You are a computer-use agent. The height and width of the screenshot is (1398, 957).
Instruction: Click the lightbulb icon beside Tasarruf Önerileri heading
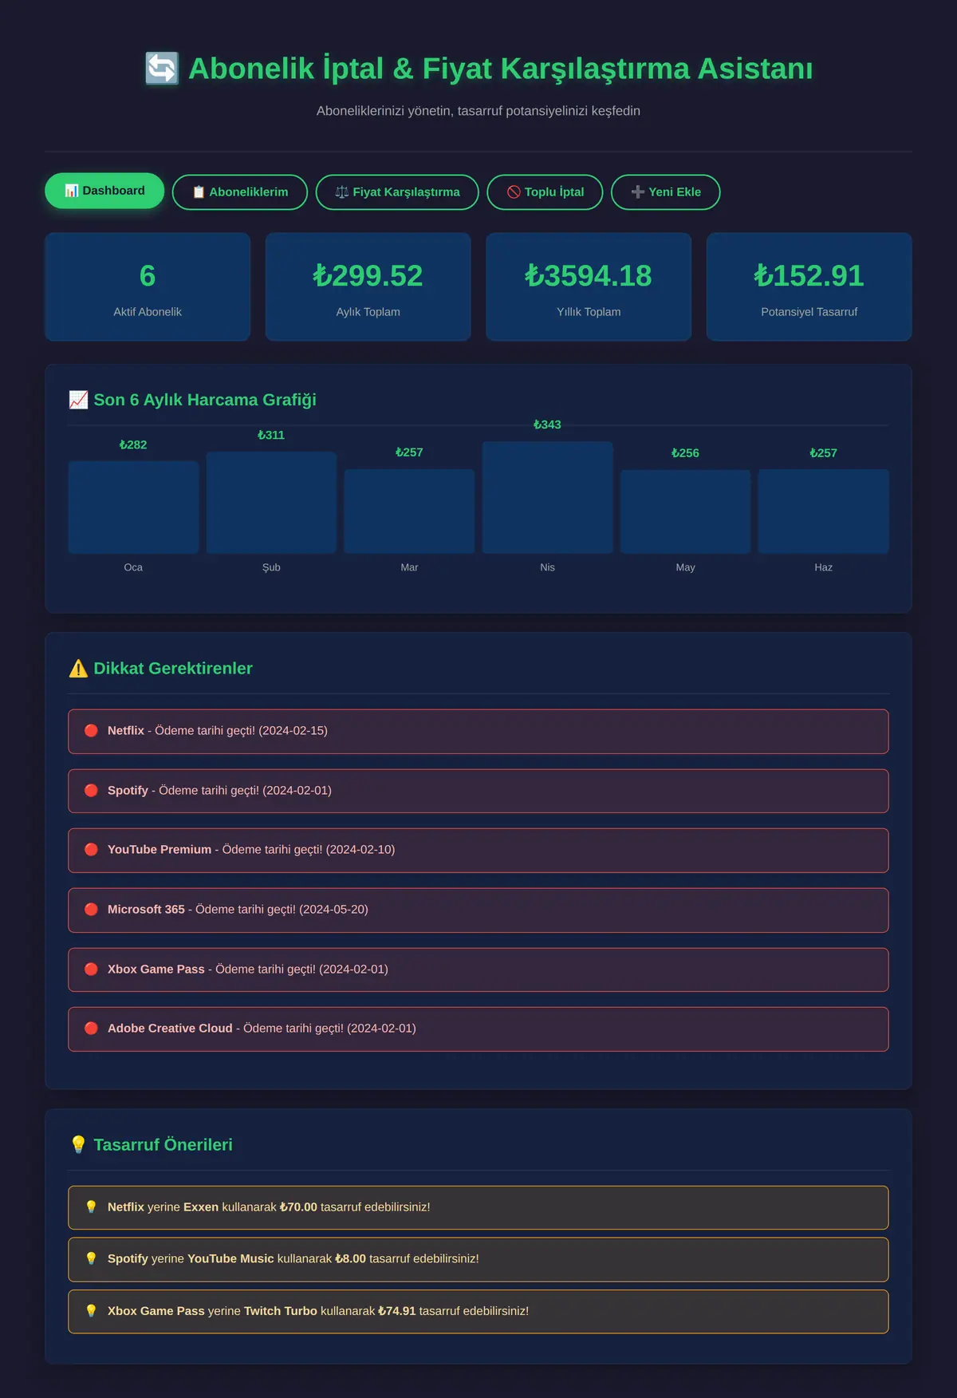click(78, 1145)
